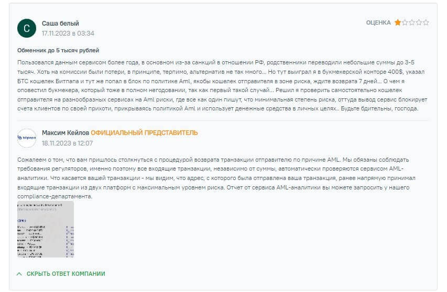Select the fourth rating star
Viewport: 447px width, 292px height.
point(419,23)
